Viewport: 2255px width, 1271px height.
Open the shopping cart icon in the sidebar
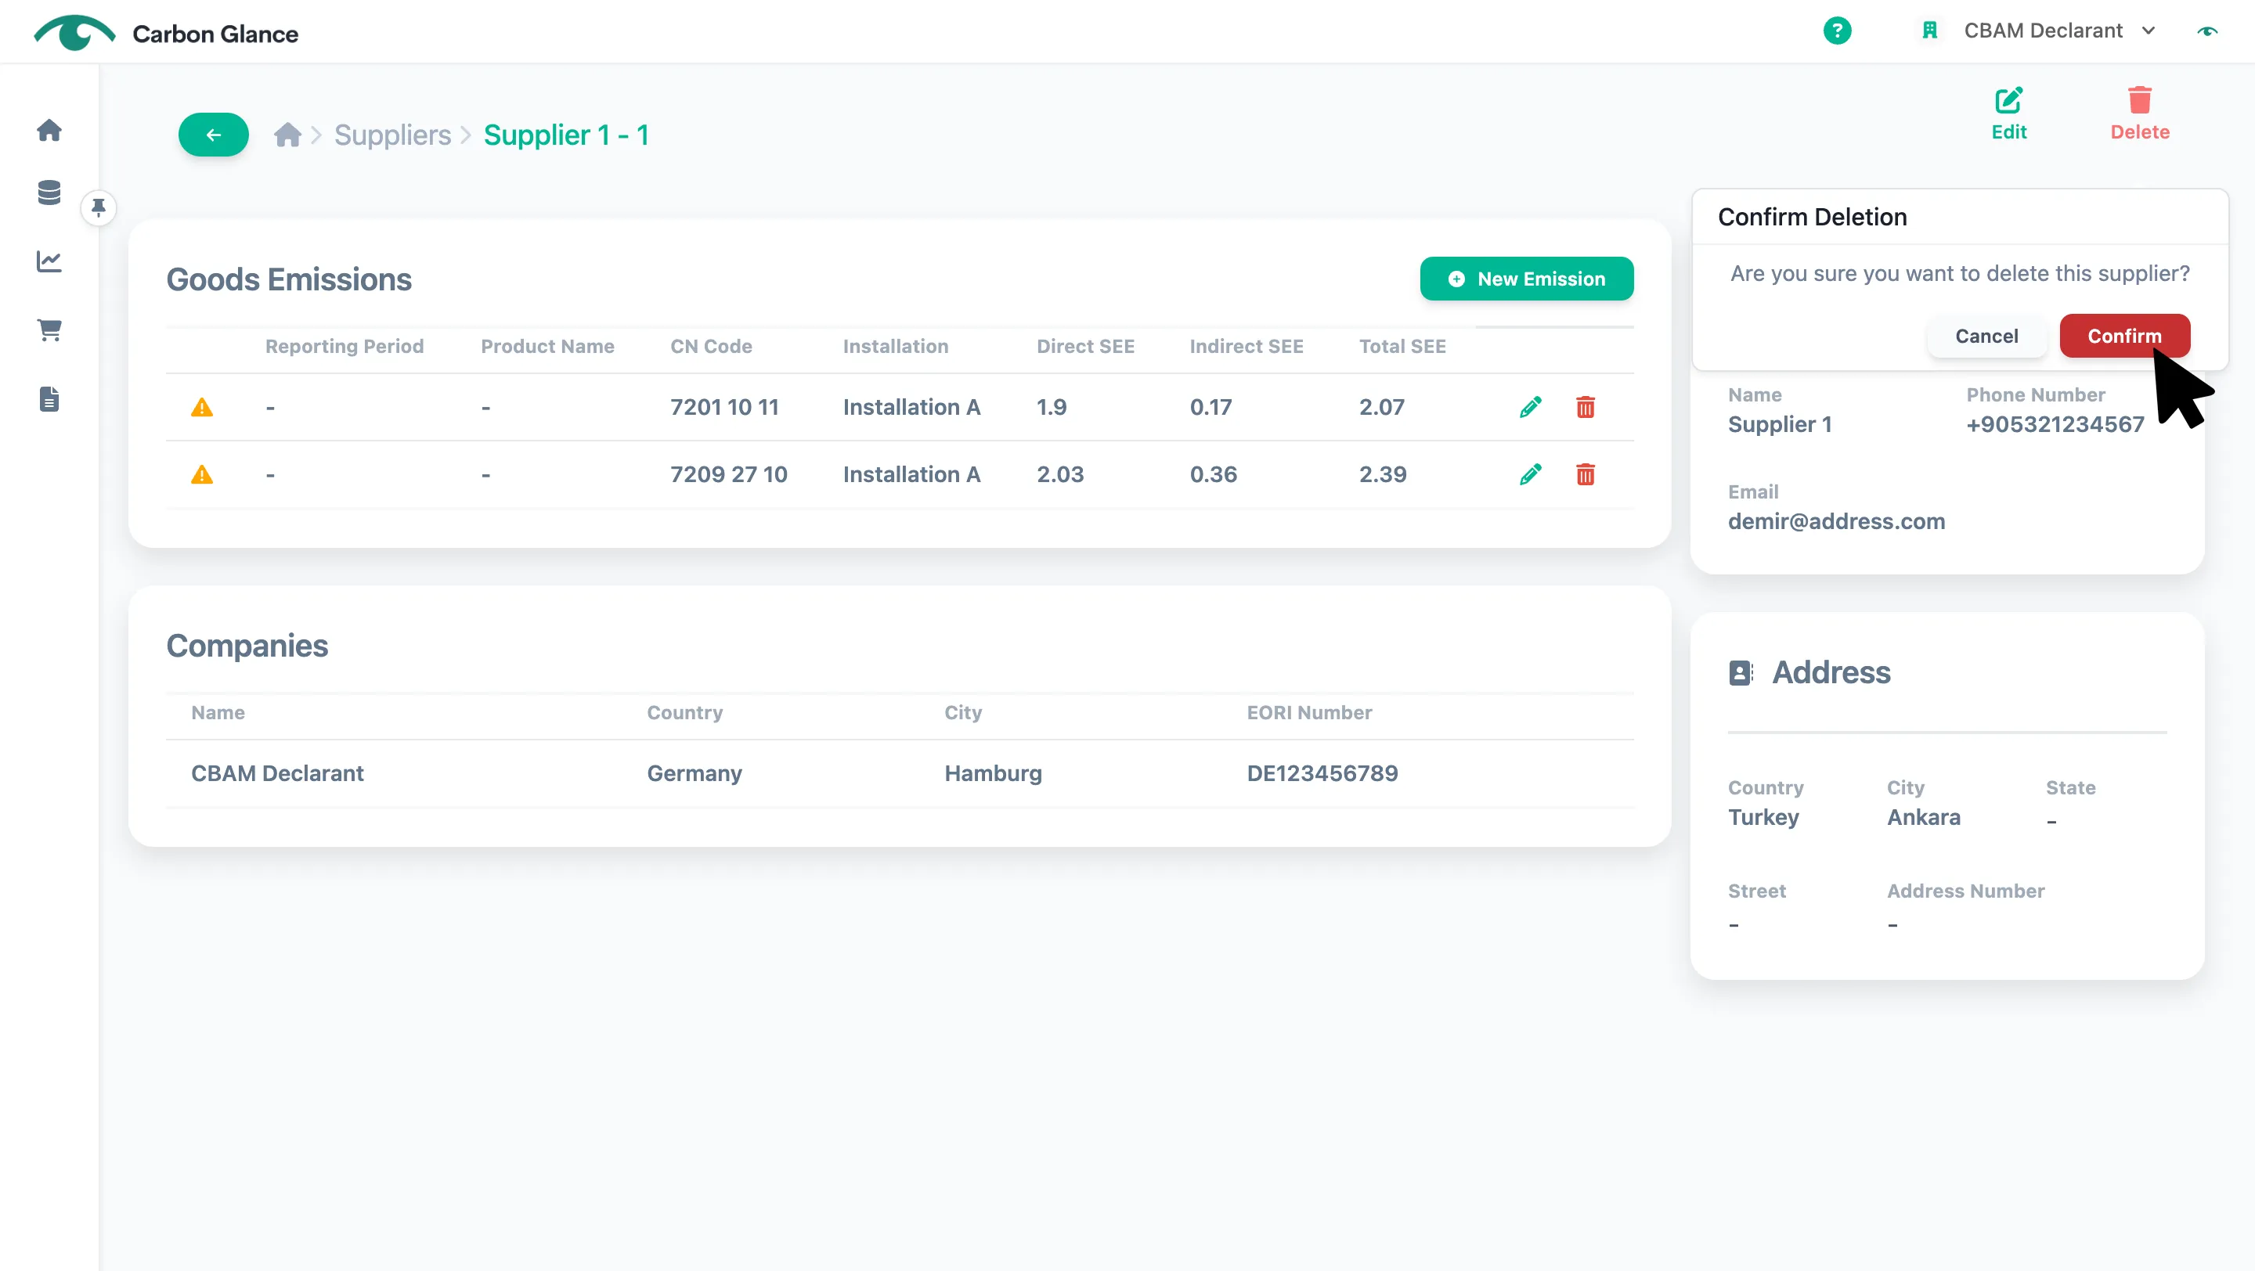tap(49, 329)
